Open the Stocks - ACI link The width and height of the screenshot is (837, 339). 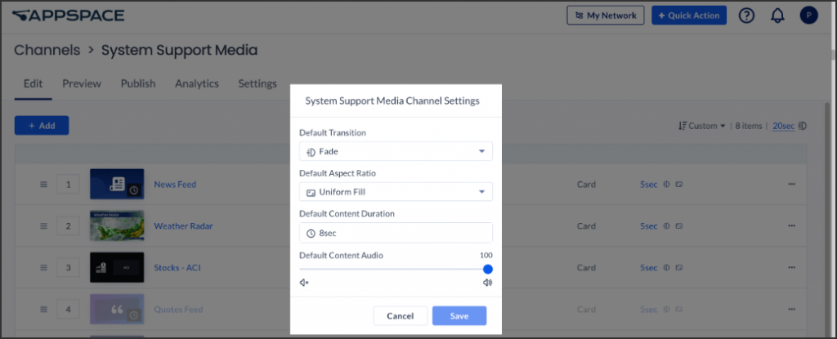click(177, 267)
